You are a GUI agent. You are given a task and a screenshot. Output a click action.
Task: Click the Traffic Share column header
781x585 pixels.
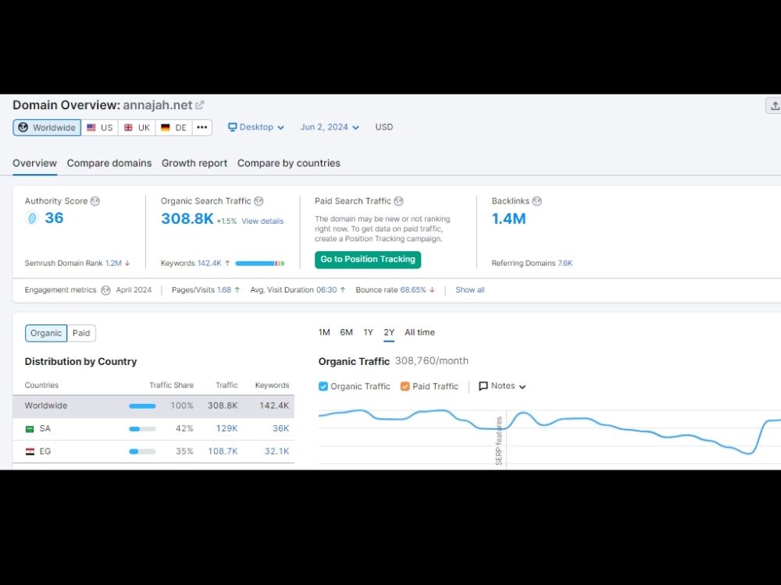click(x=171, y=385)
